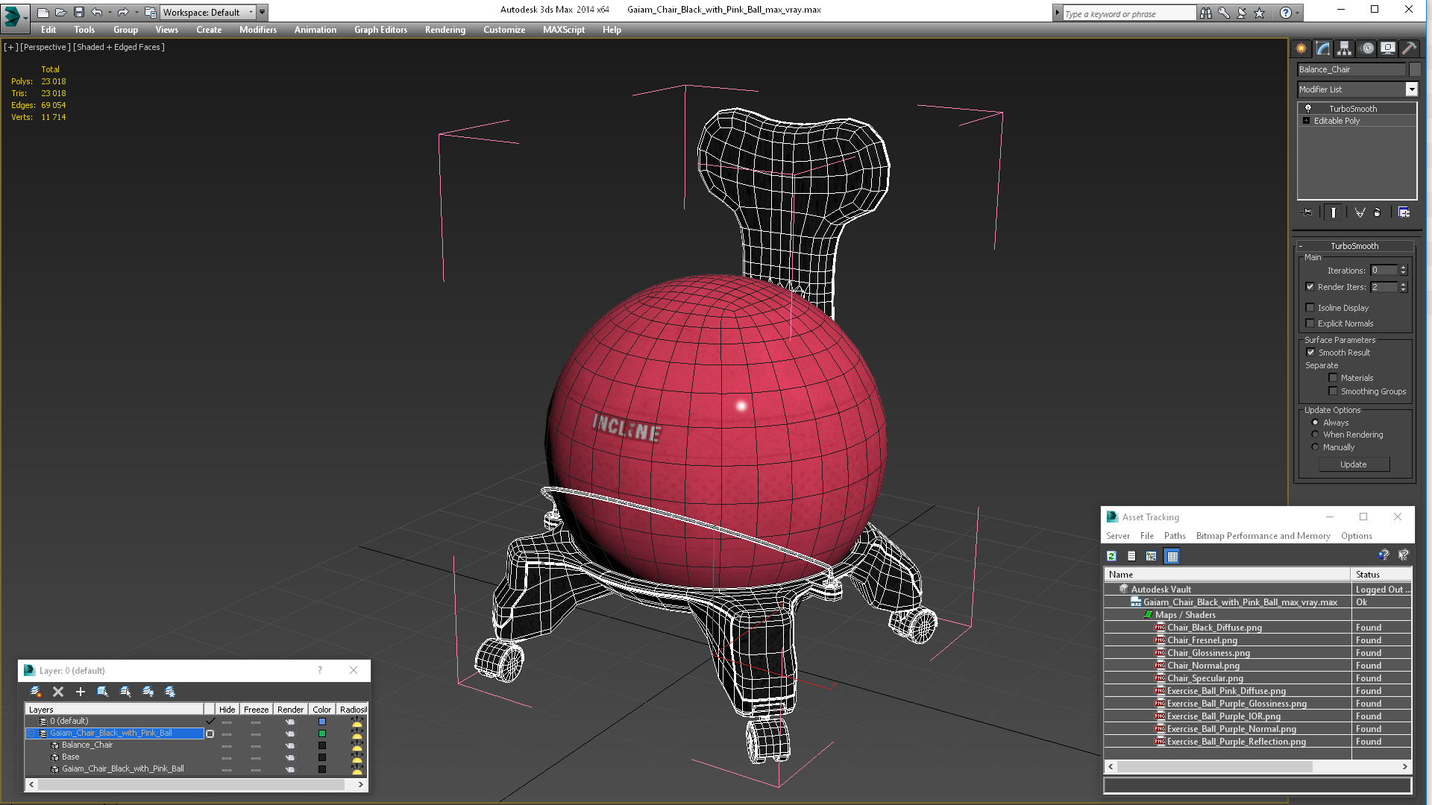The height and width of the screenshot is (805, 1432).
Task: Click the Freeze column header in Layer dialog
Action: (256, 710)
